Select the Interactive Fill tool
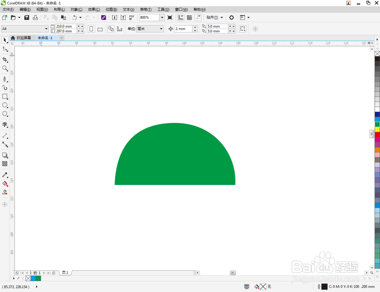 (x=5, y=184)
